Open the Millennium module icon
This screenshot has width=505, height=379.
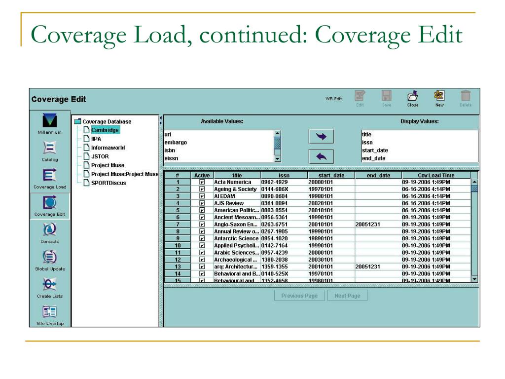[50, 120]
